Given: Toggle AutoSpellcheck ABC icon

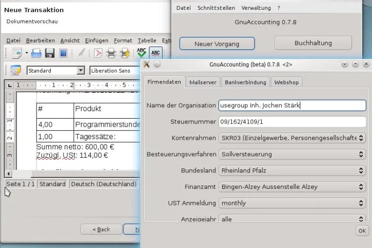Looking at the screenshot, I should 156,53.
